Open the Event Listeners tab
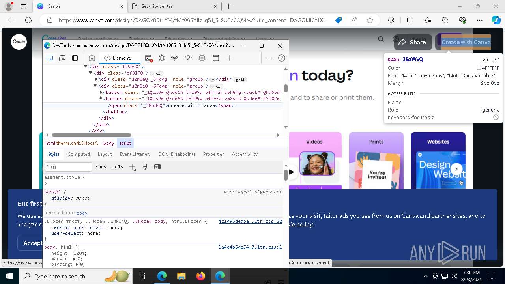Viewport: 505px width, 284px height. click(x=135, y=154)
